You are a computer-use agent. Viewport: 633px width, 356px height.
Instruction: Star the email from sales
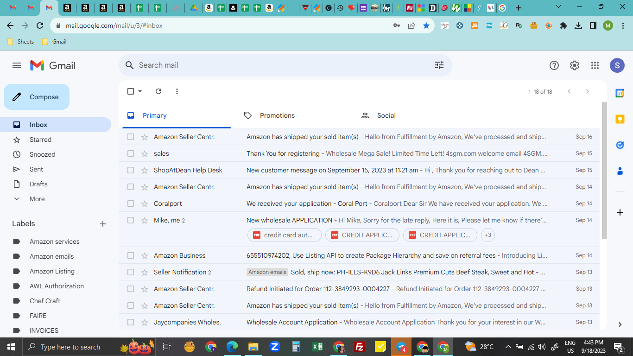point(145,153)
